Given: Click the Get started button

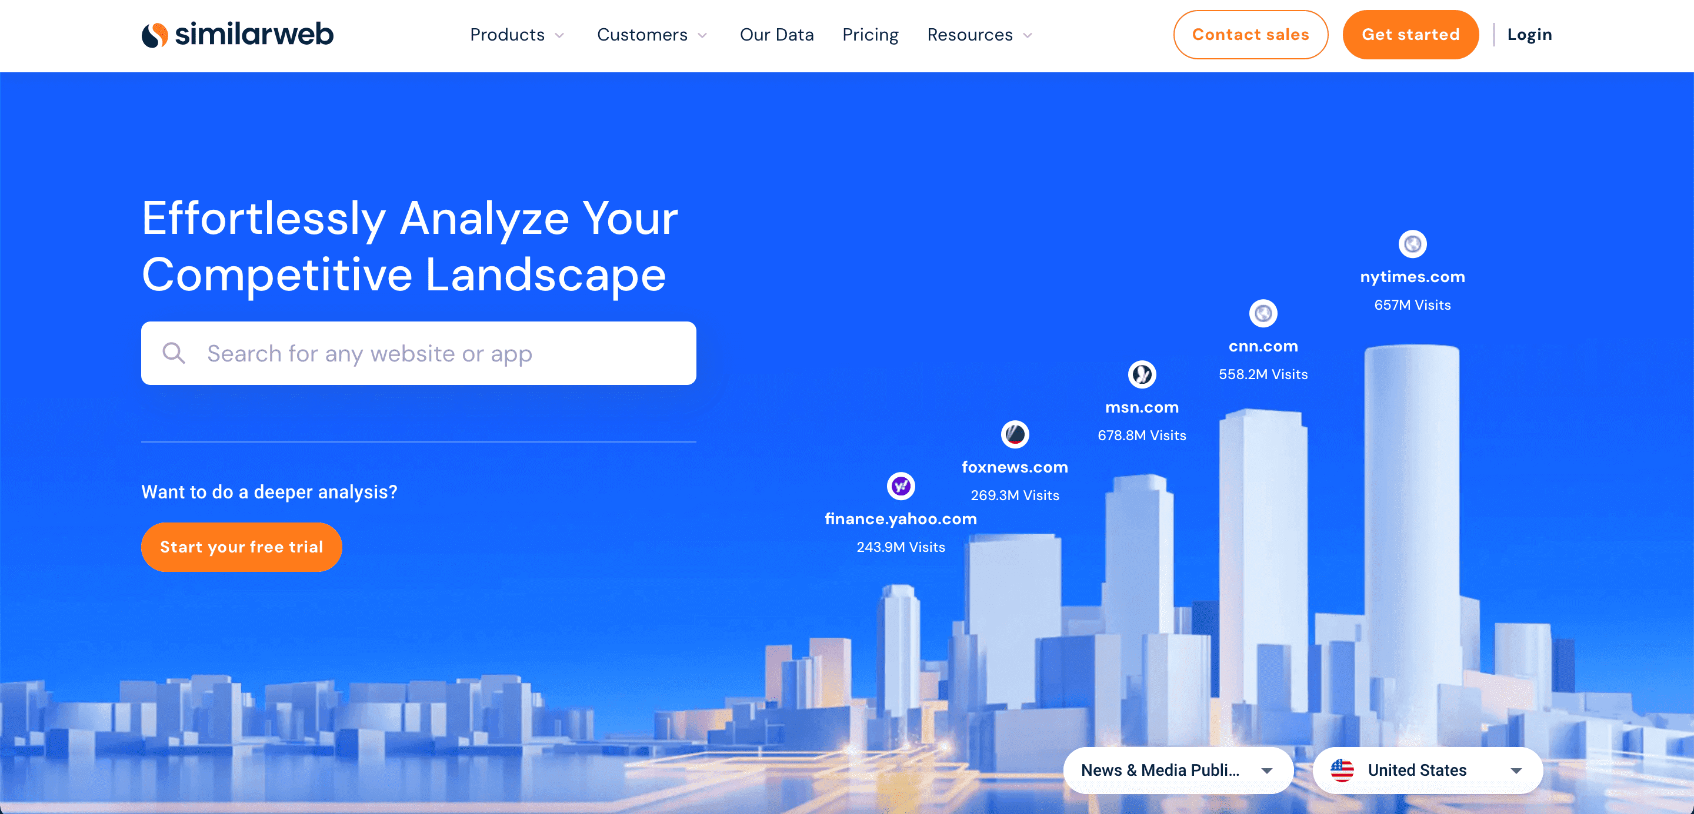Looking at the screenshot, I should coord(1410,35).
